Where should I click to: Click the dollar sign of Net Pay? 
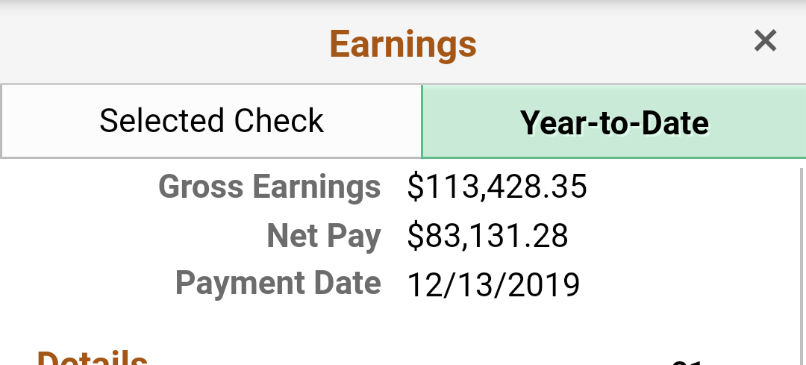[415, 236]
